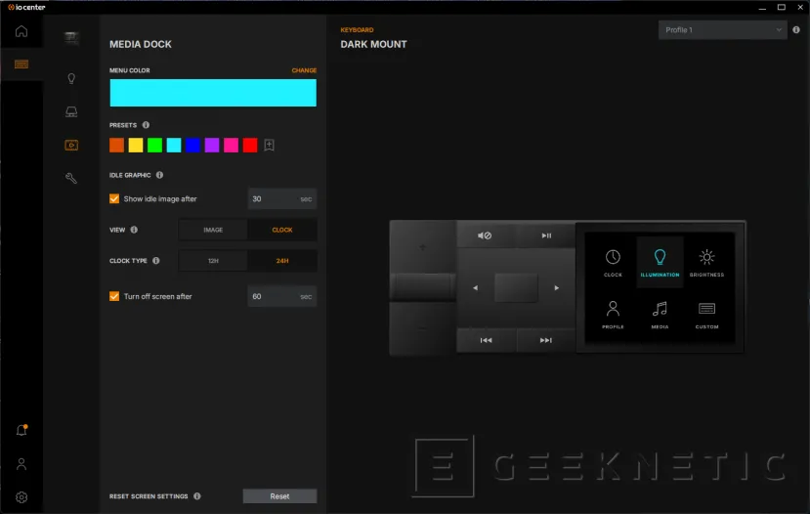This screenshot has height=514, width=810.
Task: Uncheck Turn off screen after option
Action: (x=115, y=296)
